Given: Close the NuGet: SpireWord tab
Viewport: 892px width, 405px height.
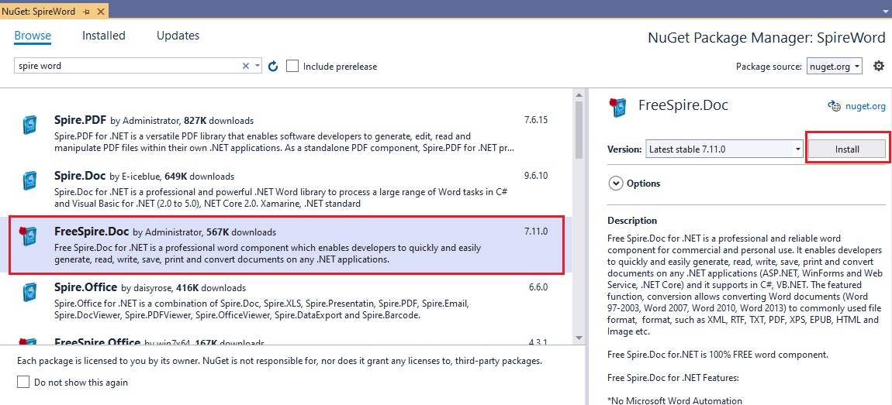Looking at the screenshot, I should [x=100, y=12].
